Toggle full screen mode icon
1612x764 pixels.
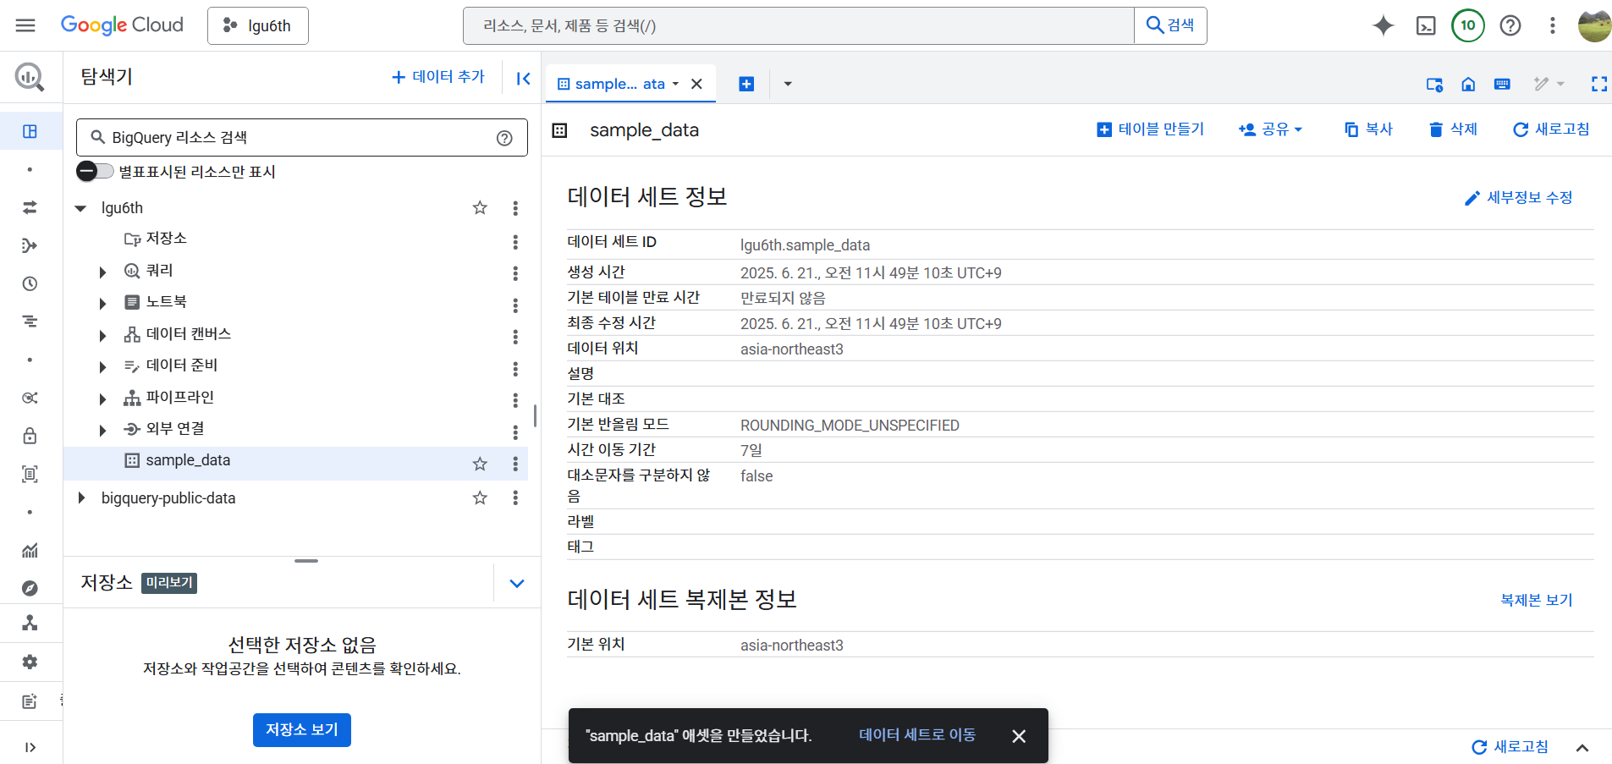tap(1598, 84)
